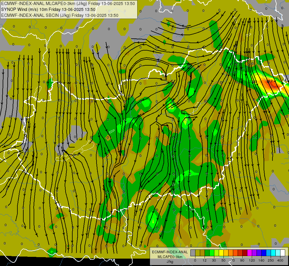The height and width of the screenshot is (266, 289).
Task: Click the pure yellow legend swatch
Action: pyautogui.click(x=221, y=253)
